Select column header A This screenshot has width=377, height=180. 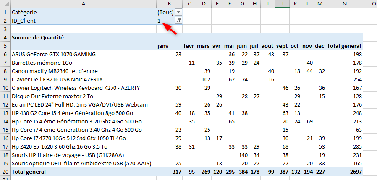[x=84, y=4]
